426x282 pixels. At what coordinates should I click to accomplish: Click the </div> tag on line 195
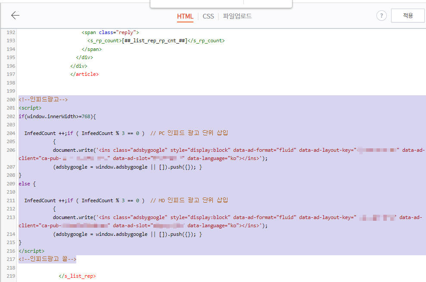[84, 57]
